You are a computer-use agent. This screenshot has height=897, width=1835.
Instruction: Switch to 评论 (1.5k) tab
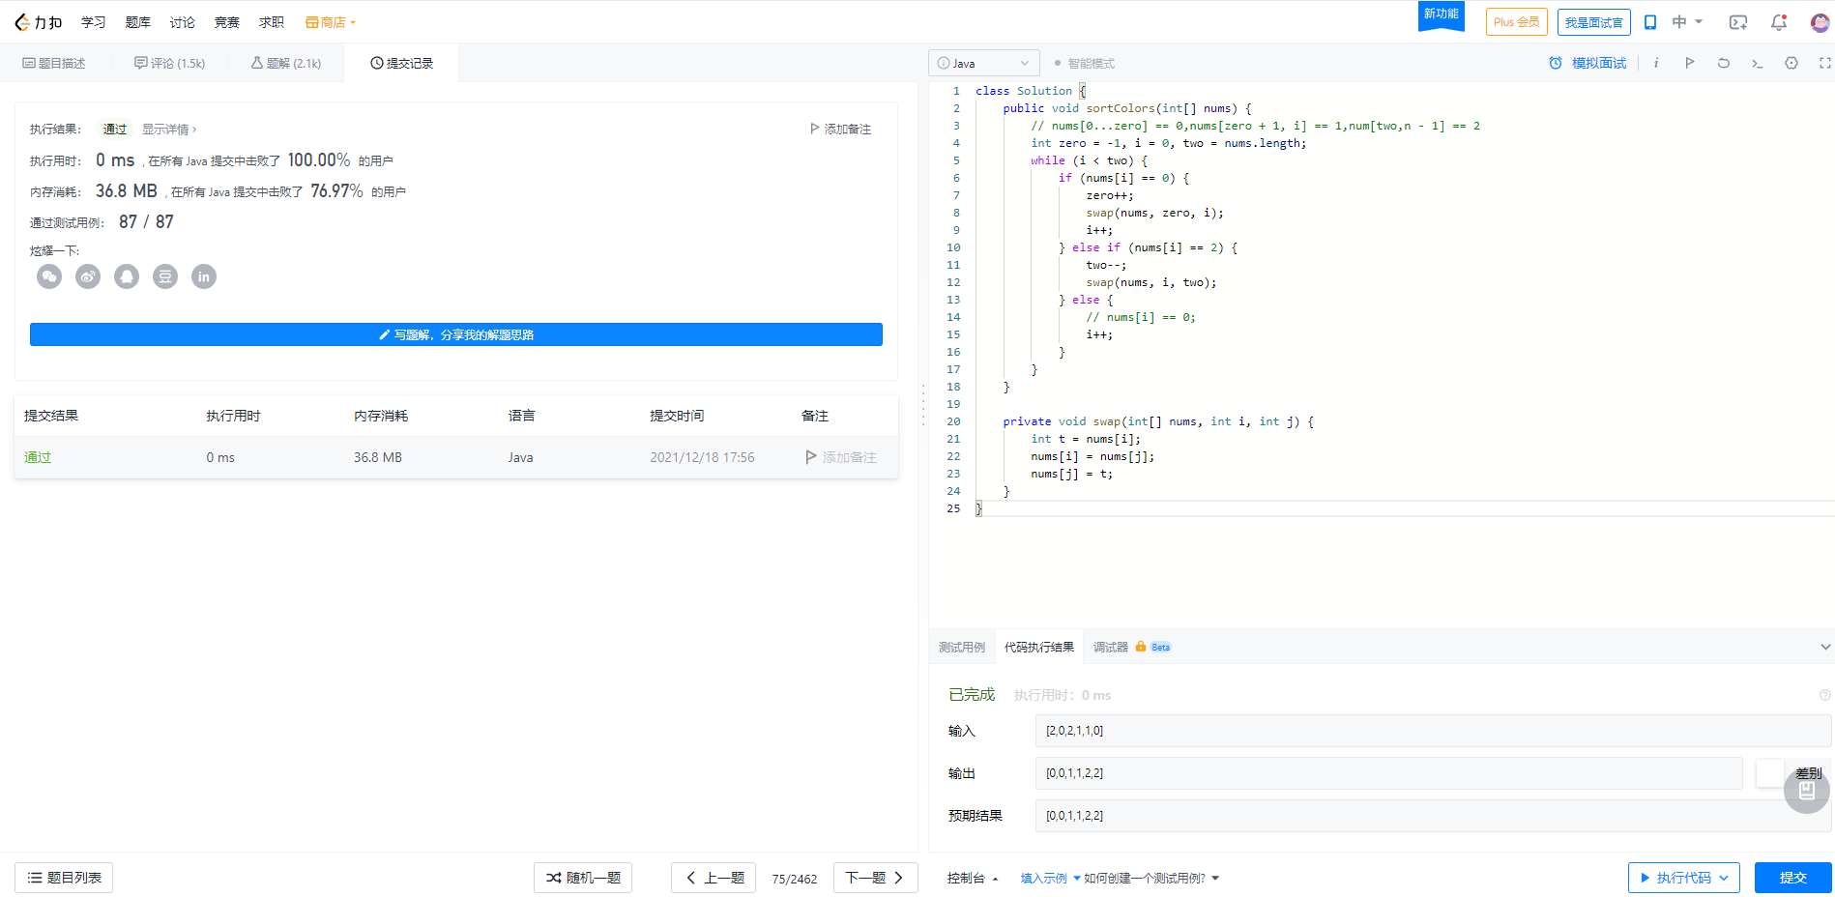click(169, 63)
